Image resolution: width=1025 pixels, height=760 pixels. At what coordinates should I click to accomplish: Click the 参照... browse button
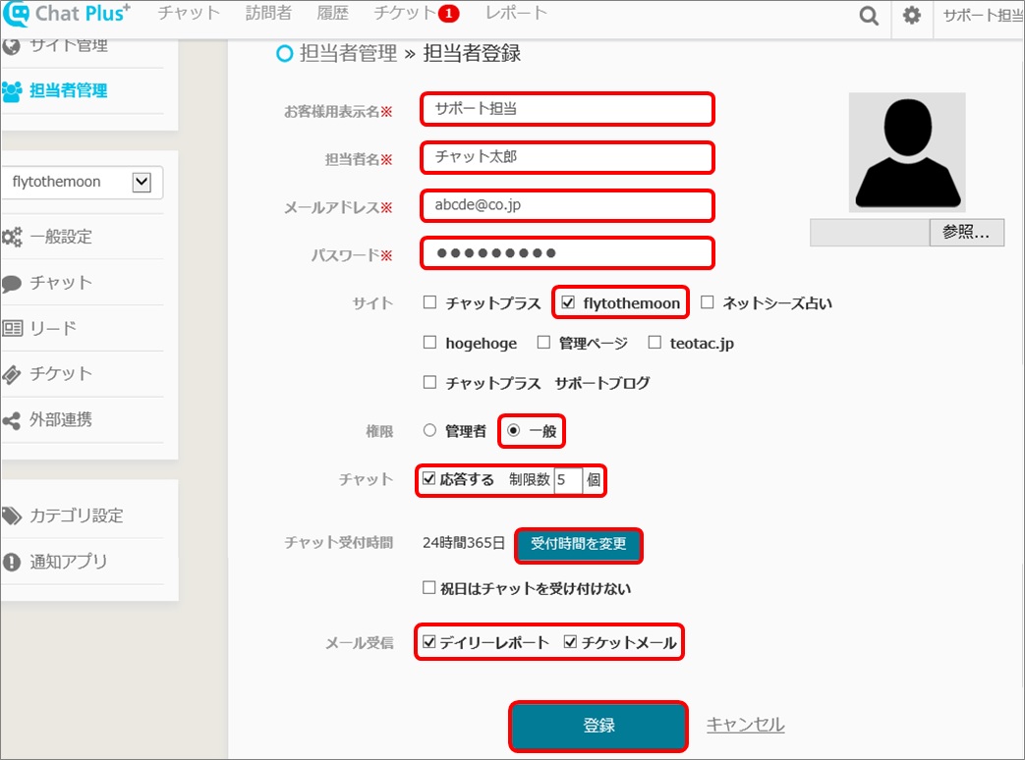click(967, 233)
